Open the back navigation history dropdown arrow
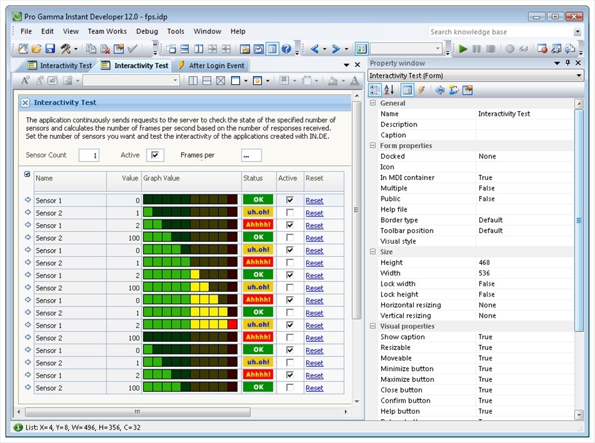The width and height of the screenshot is (595, 443). click(x=324, y=49)
